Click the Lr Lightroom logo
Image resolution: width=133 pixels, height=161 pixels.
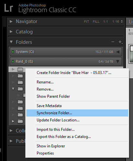tap(9, 8)
